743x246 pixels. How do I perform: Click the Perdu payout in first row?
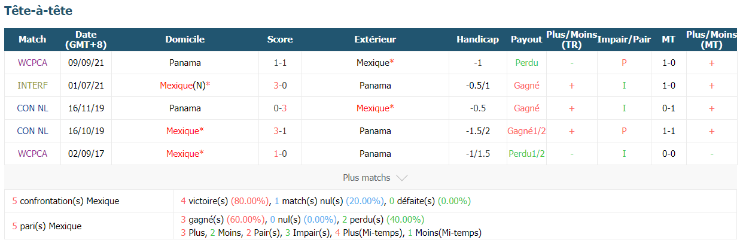coord(526,62)
